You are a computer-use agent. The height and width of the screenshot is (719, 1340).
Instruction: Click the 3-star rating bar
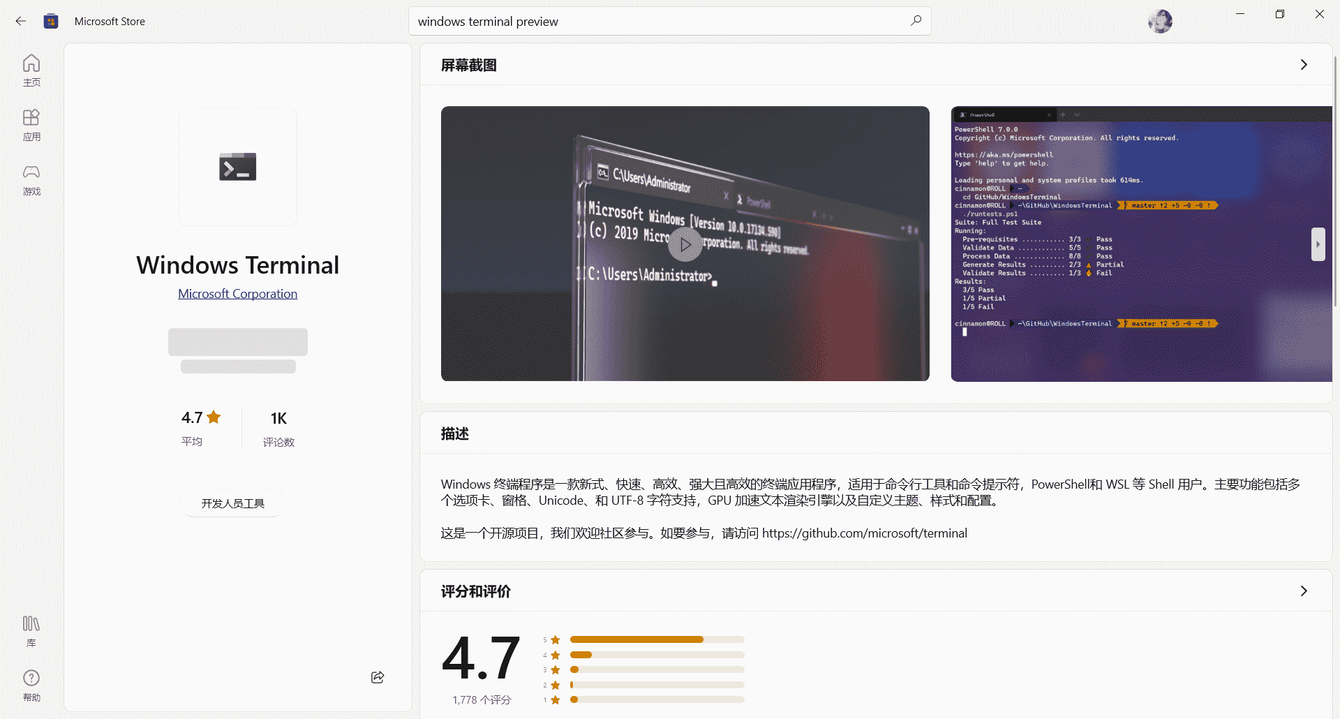(x=657, y=669)
